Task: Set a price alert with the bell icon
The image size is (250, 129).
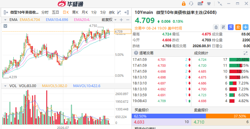Action: tap(216, 27)
